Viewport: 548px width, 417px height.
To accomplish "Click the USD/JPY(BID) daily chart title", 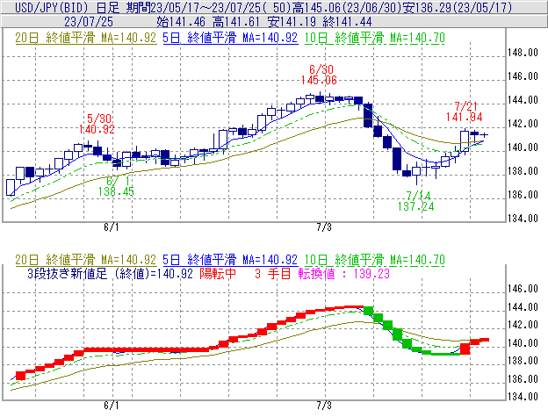I will (67, 7).
